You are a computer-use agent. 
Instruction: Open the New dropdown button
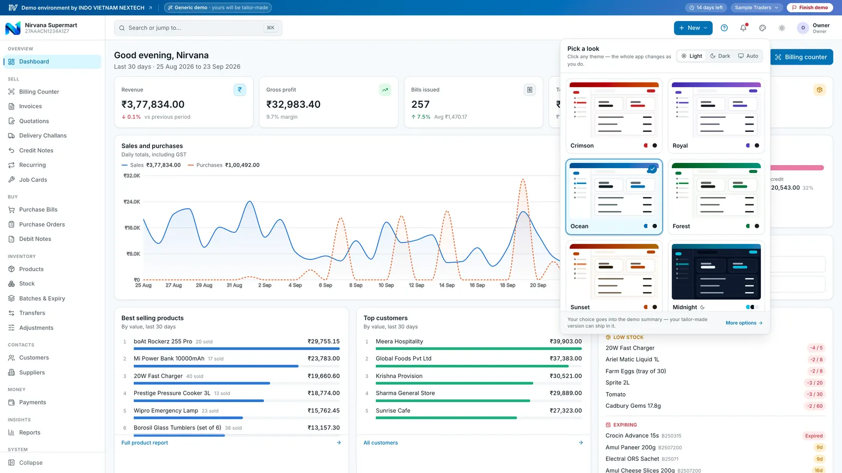(x=693, y=28)
